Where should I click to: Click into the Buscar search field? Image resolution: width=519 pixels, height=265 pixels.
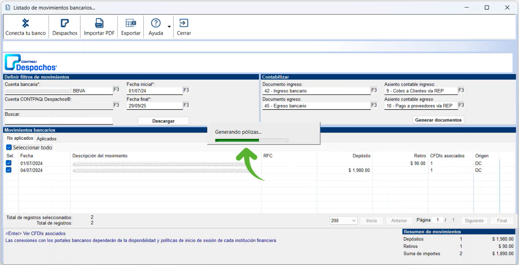59,121
